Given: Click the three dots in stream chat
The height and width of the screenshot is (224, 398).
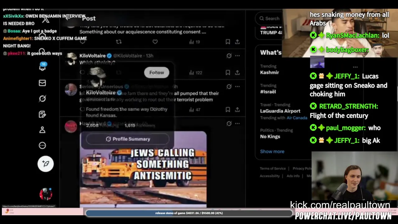Looking at the screenshot, I should [x=355, y=67].
